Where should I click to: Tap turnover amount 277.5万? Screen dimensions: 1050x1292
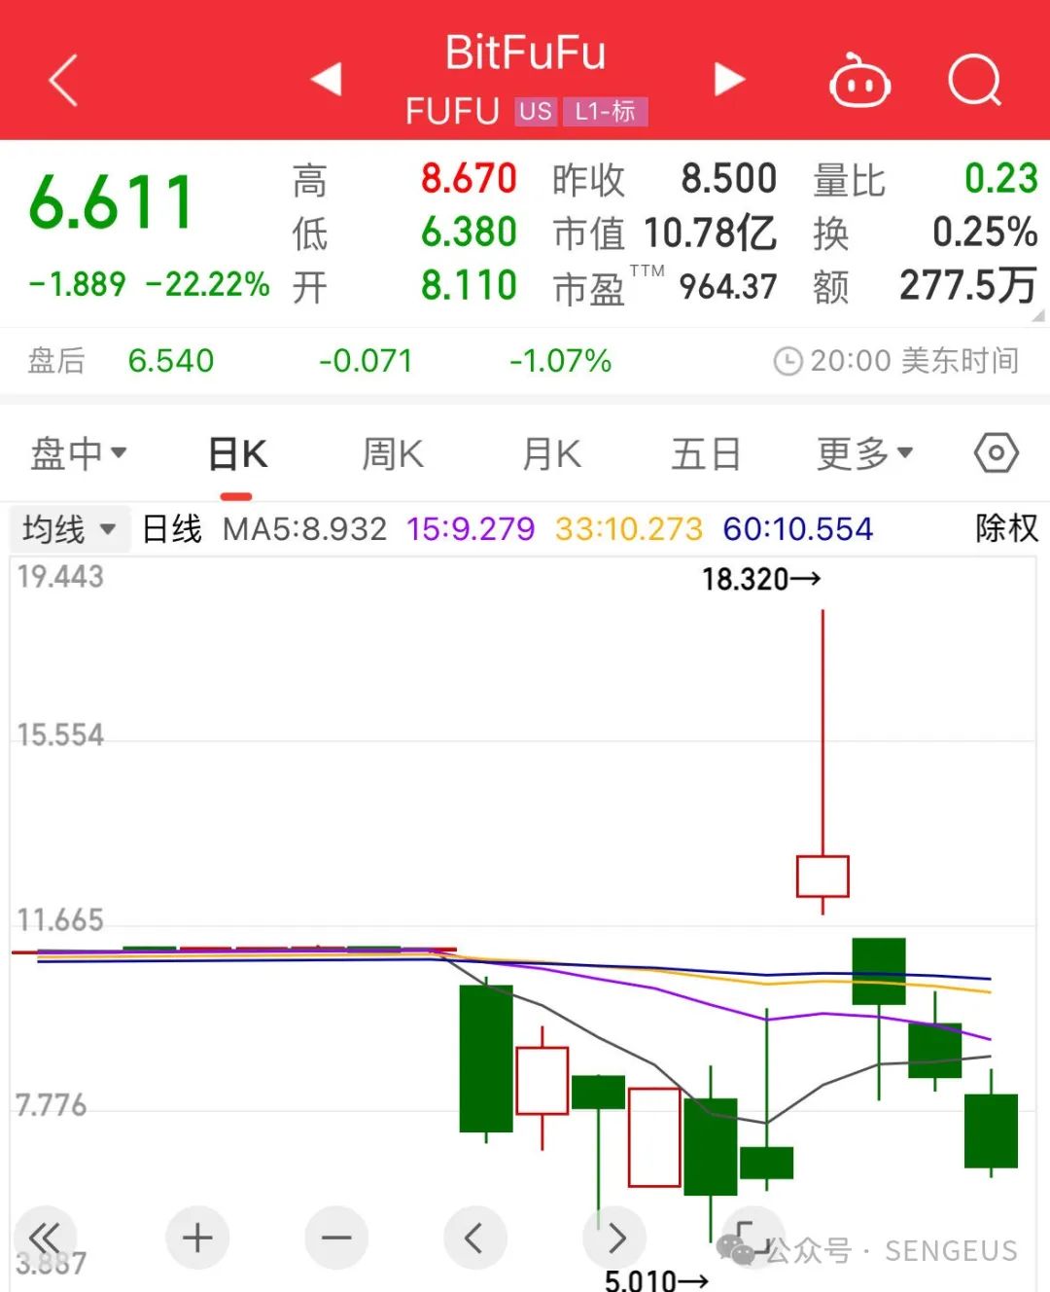click(x=967, y=285)
